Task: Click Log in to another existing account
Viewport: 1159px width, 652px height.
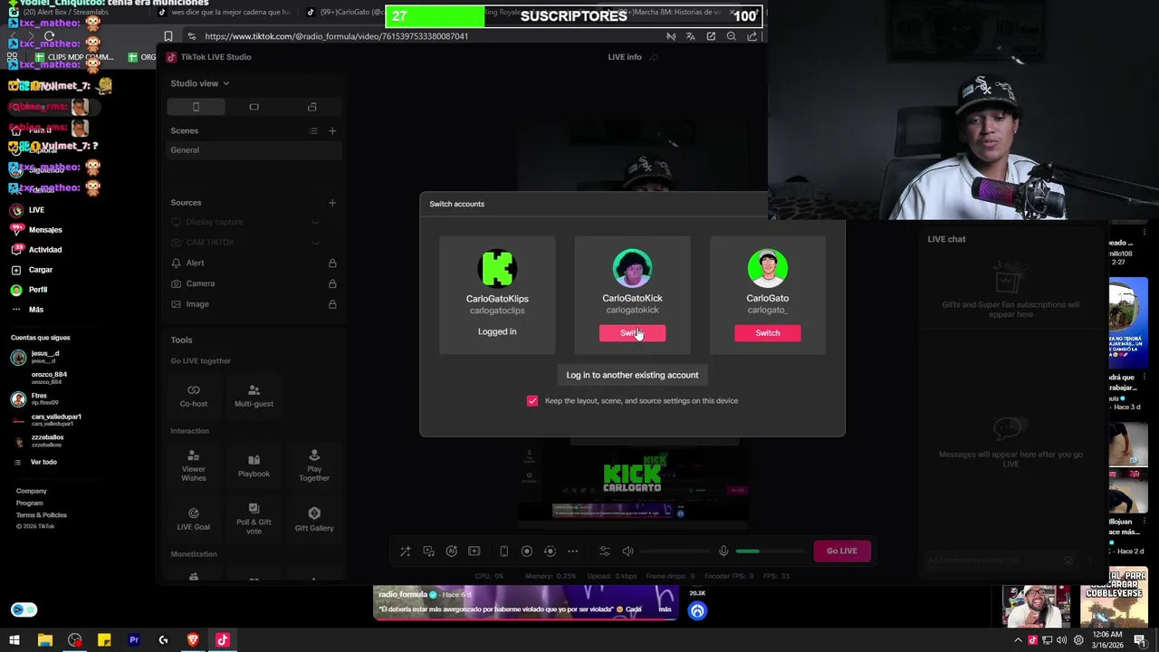Action: tap(632, 375)
